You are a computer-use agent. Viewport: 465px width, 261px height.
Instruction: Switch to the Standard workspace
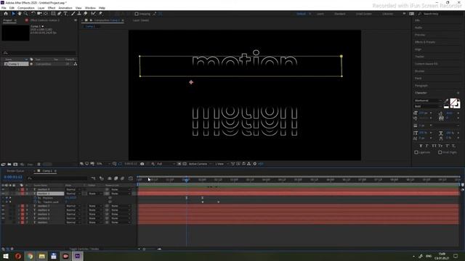click(340, 14)
